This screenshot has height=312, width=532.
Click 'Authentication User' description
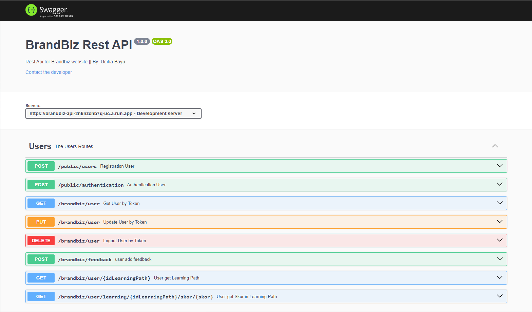tap(146, 185)
